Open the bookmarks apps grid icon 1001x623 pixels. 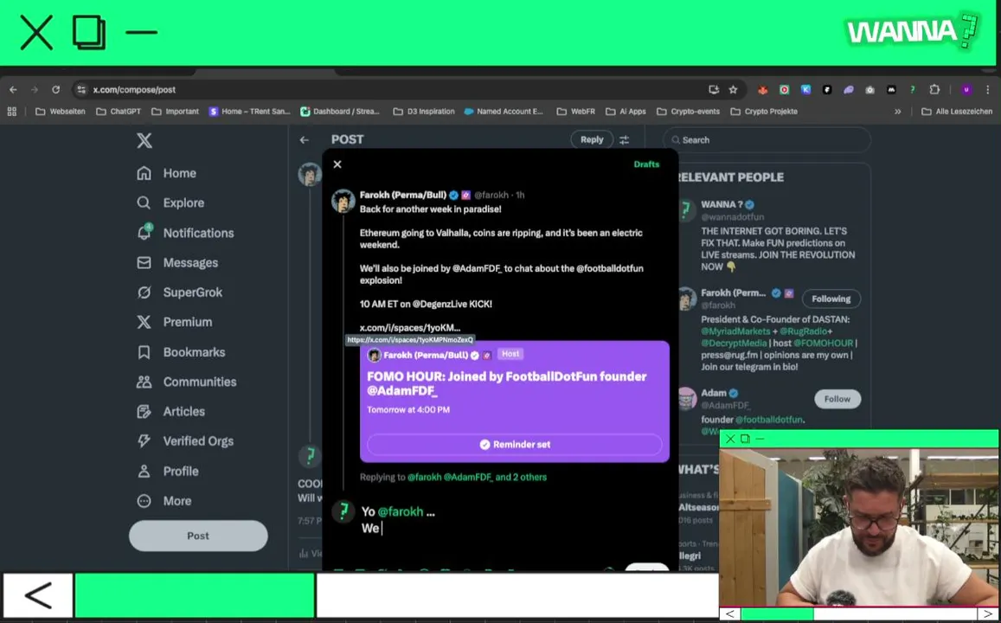(x=11, y=111)
